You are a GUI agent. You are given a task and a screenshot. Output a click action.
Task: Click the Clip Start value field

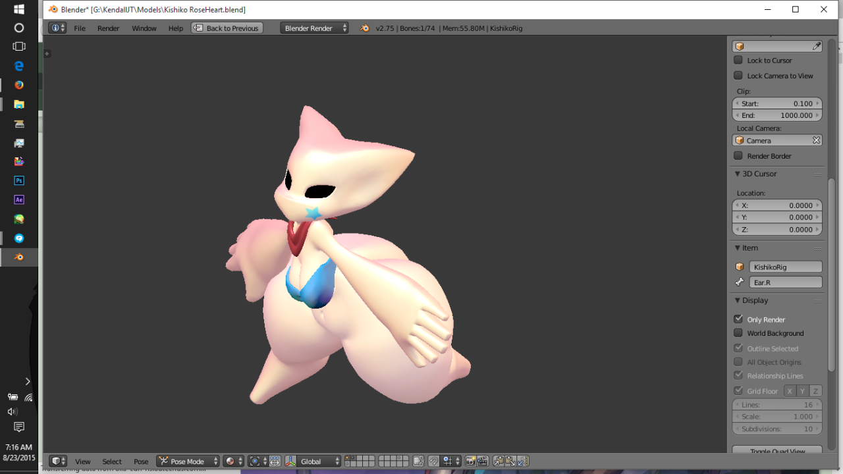(x=777, y=103)
